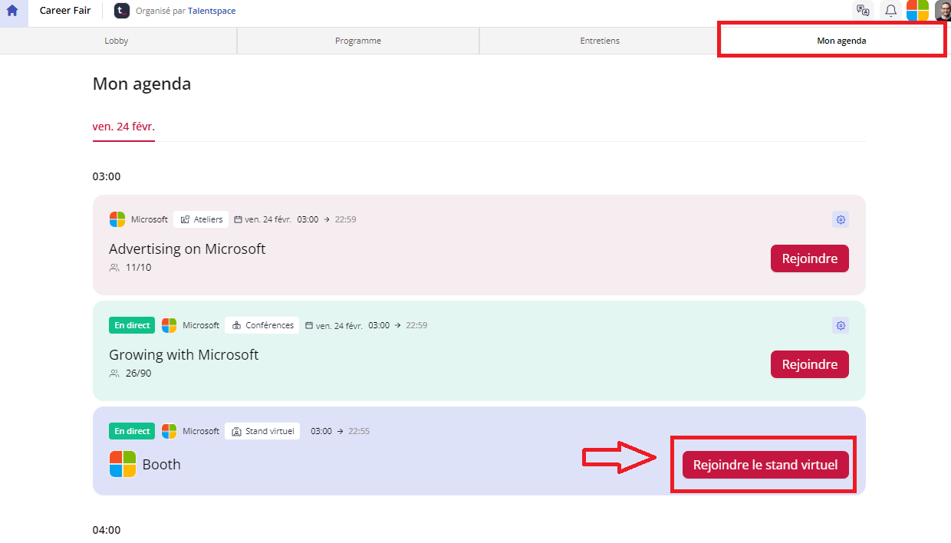Click Growing with Microsoft title

[184, 354]
